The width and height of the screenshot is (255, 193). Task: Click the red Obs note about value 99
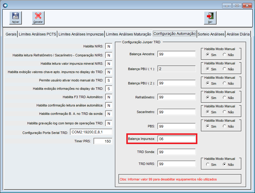(x=168, y=179)
